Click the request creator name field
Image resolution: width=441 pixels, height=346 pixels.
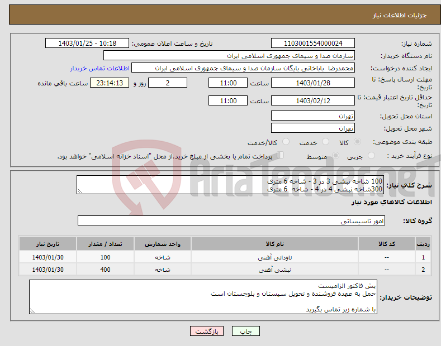coord(243,68)
